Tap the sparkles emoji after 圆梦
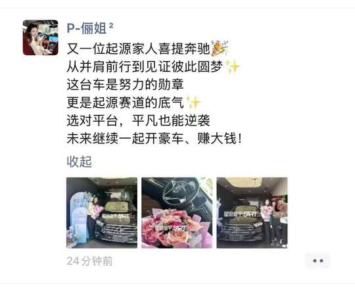Screen dimensions: 355x288 (x=233, y=66)
